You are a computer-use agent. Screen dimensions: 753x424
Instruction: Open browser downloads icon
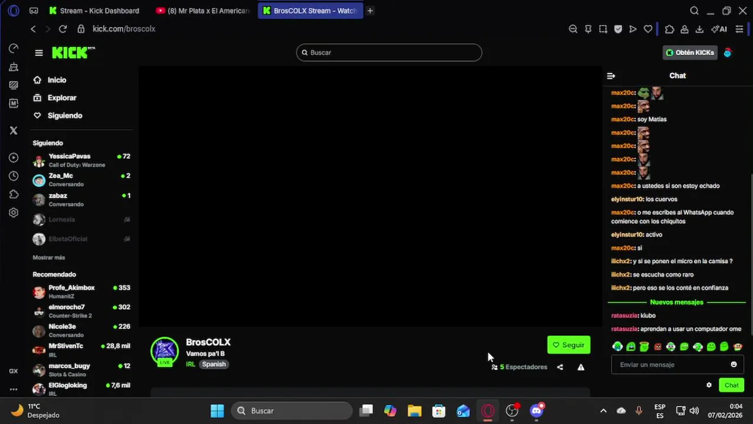tap(699, 29)
